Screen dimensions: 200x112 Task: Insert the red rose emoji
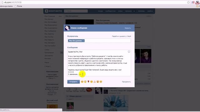pos(88,82)
